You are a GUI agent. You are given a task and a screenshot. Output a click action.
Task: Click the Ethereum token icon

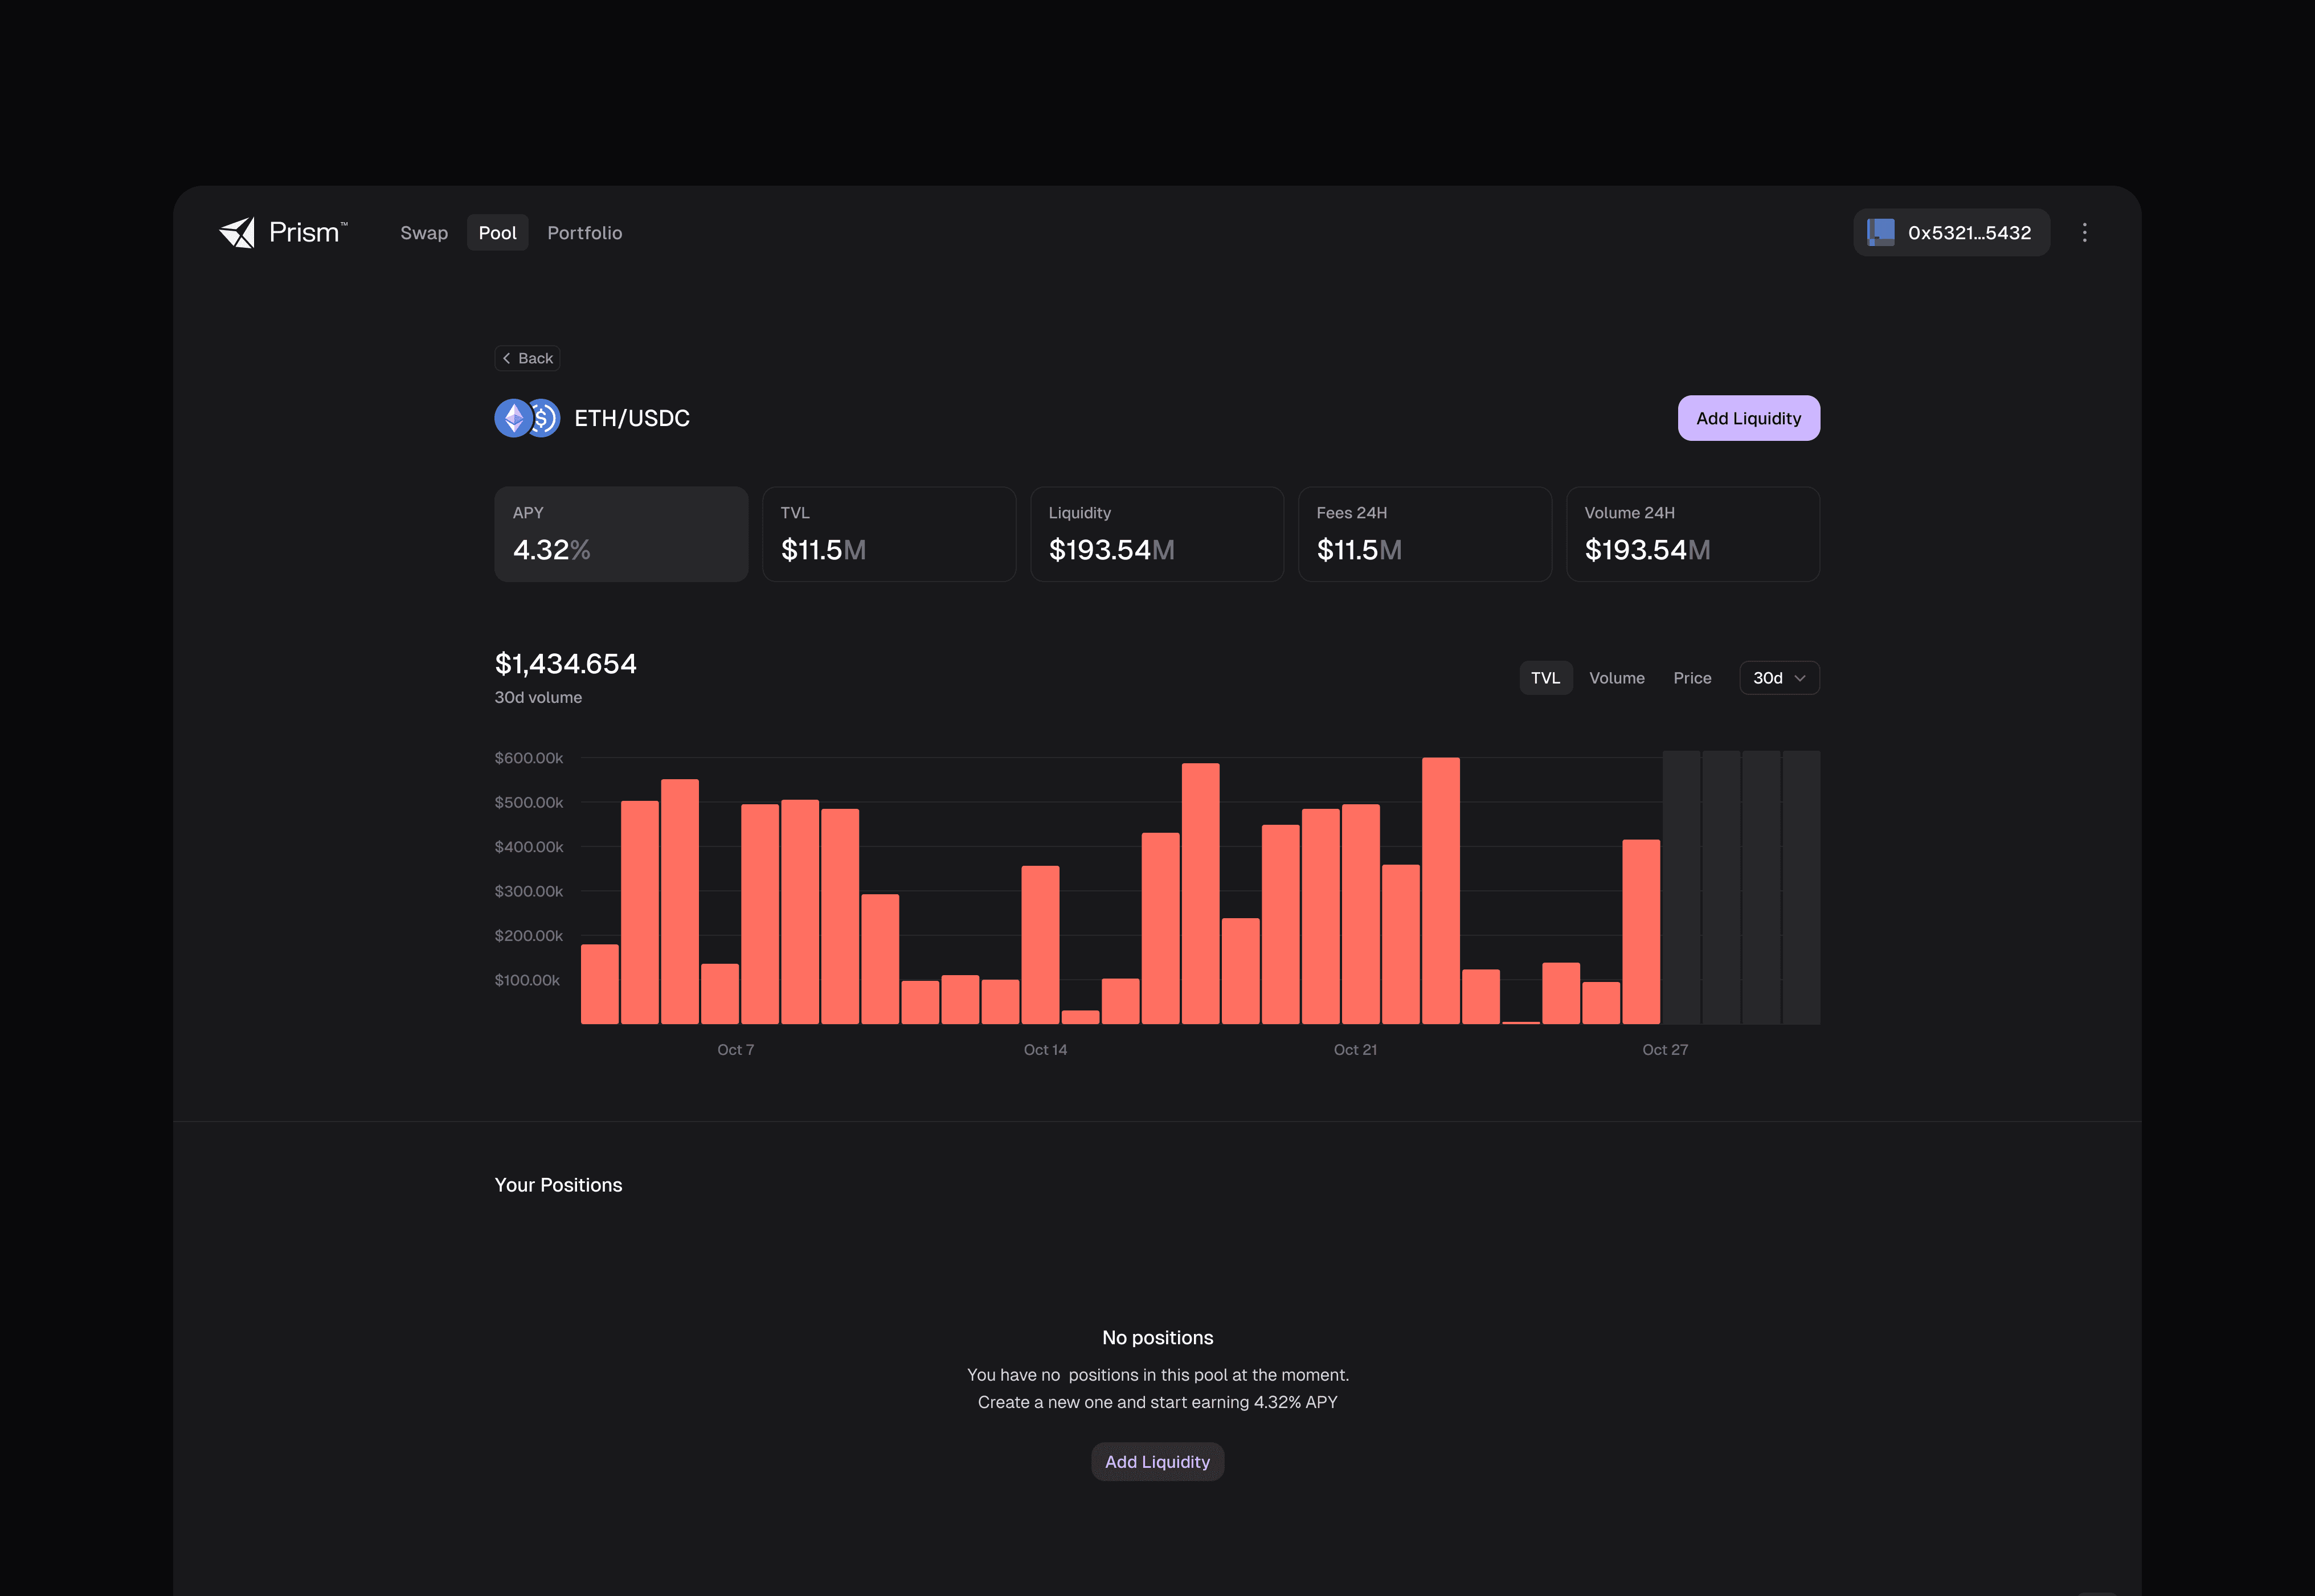pos(513,418)
